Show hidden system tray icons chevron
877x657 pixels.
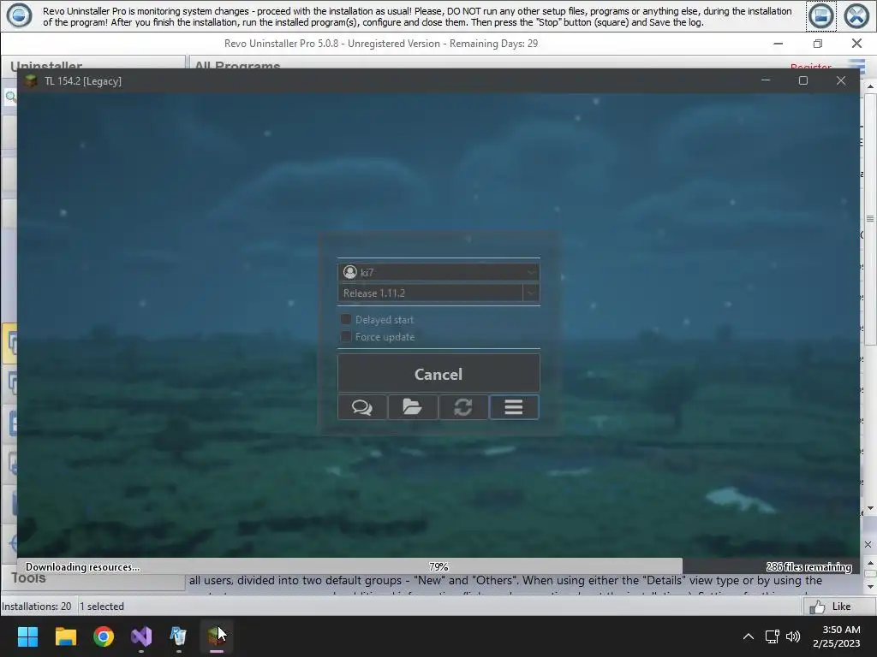[x=748, y=636]
